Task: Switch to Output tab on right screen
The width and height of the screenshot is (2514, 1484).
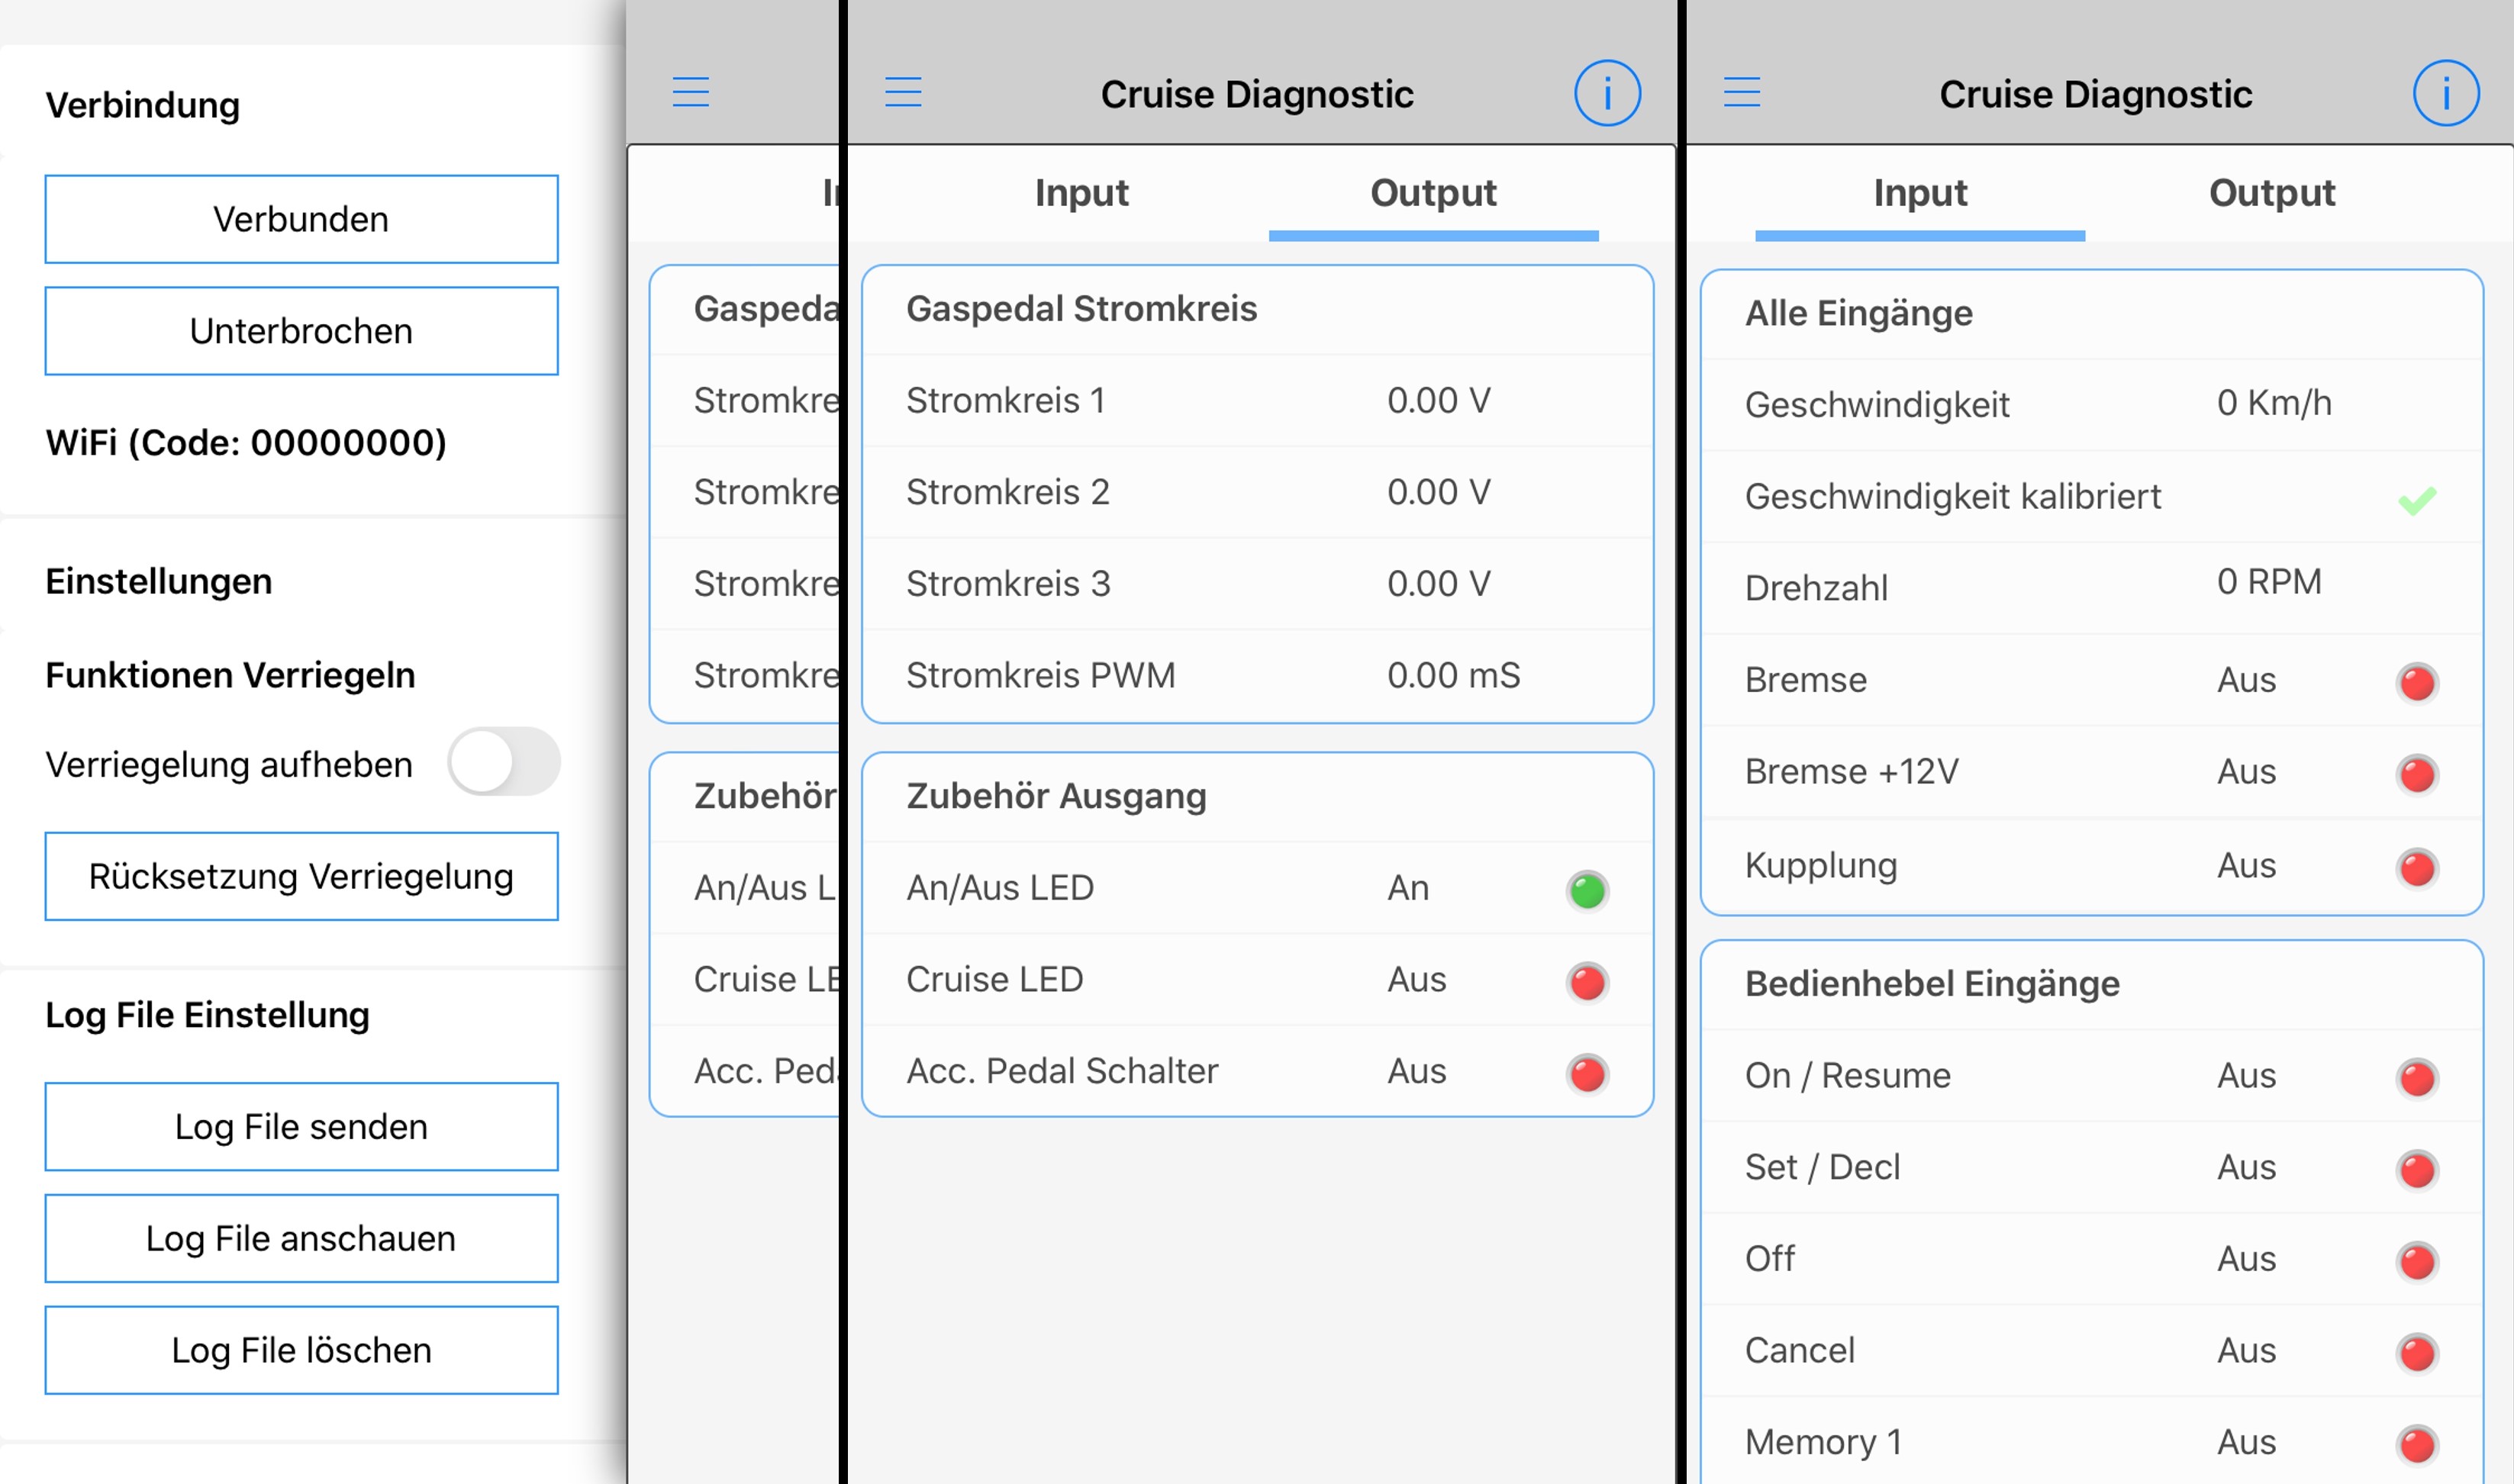Action: tap(2271, 193)
